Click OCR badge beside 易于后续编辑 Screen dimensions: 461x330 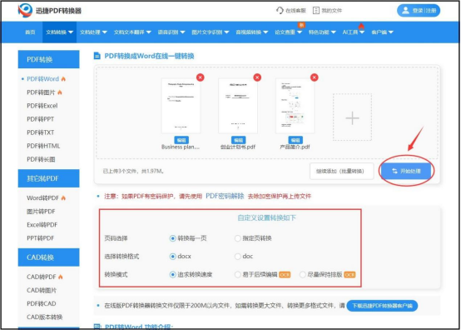(285, 275)
